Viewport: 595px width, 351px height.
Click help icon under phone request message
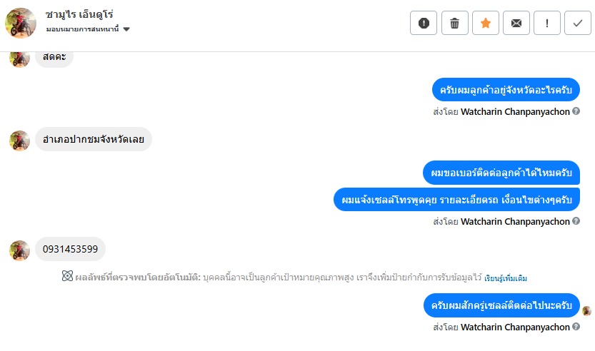576,221
